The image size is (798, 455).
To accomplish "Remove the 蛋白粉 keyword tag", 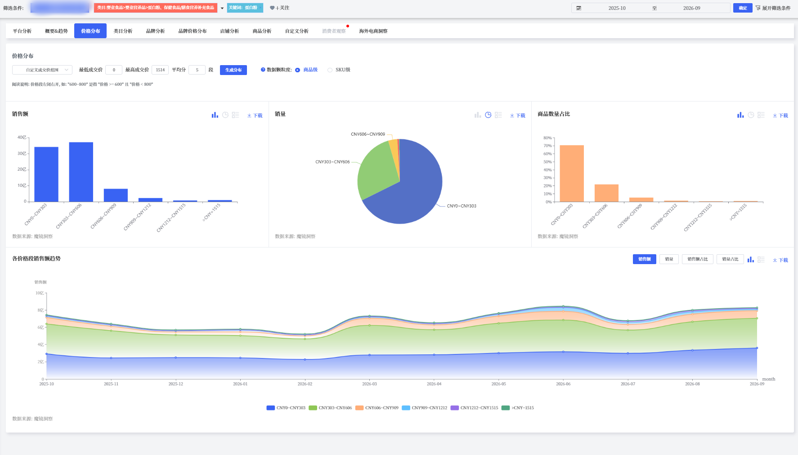I will point(260,8).
